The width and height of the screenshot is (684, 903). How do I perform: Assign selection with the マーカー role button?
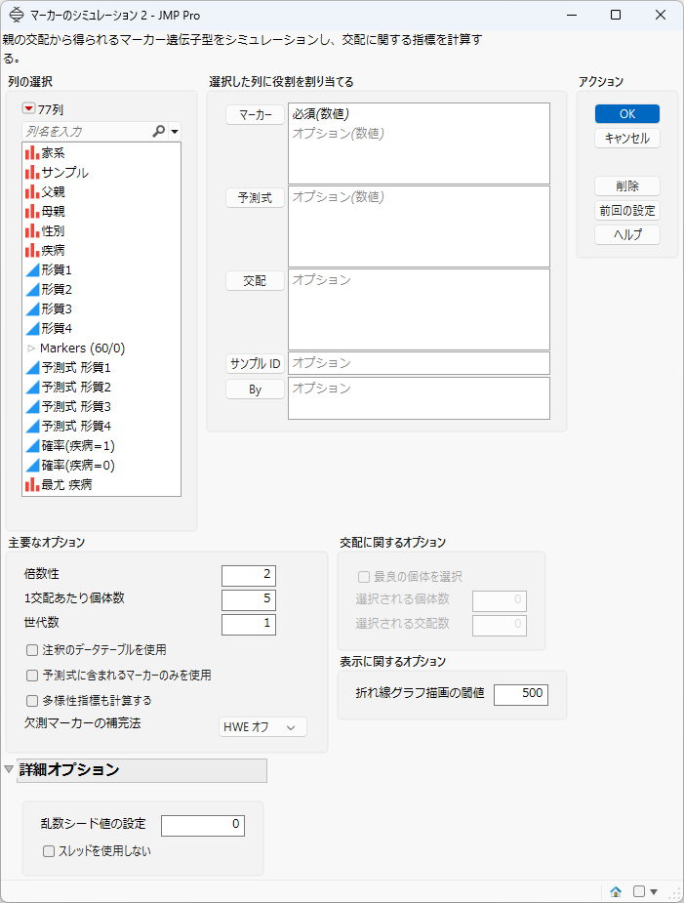point(255,115)
